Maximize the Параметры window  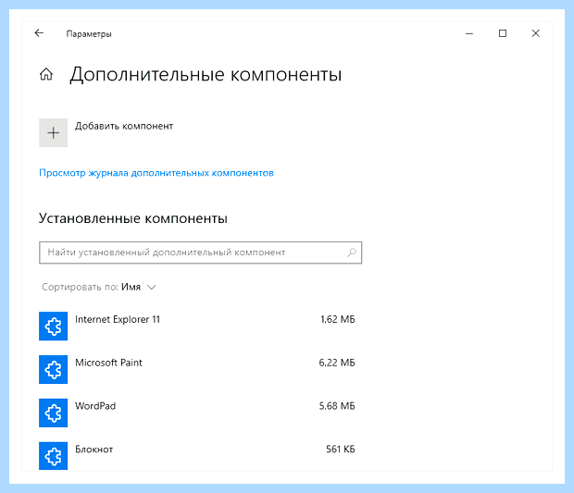(503, 33)
